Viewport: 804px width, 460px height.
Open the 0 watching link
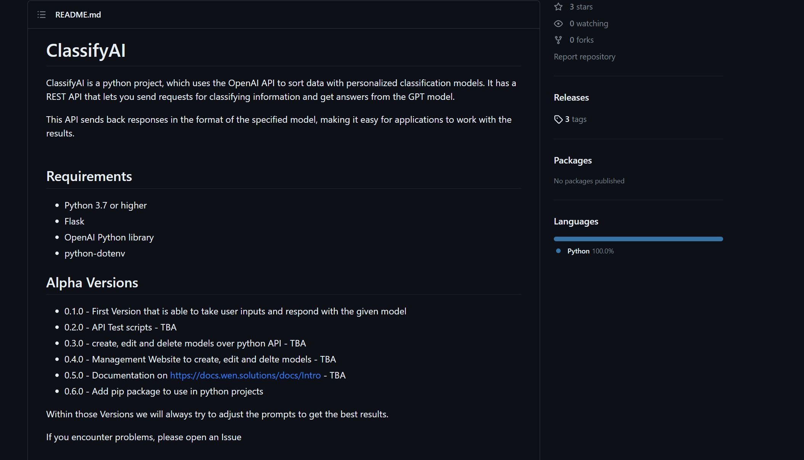(x=589, y=24)
